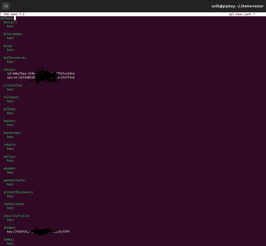Image resolution: width=266 pixels, height=246 pixels.
Task: Click the binaryedge: entry
Action: (13, 34)
